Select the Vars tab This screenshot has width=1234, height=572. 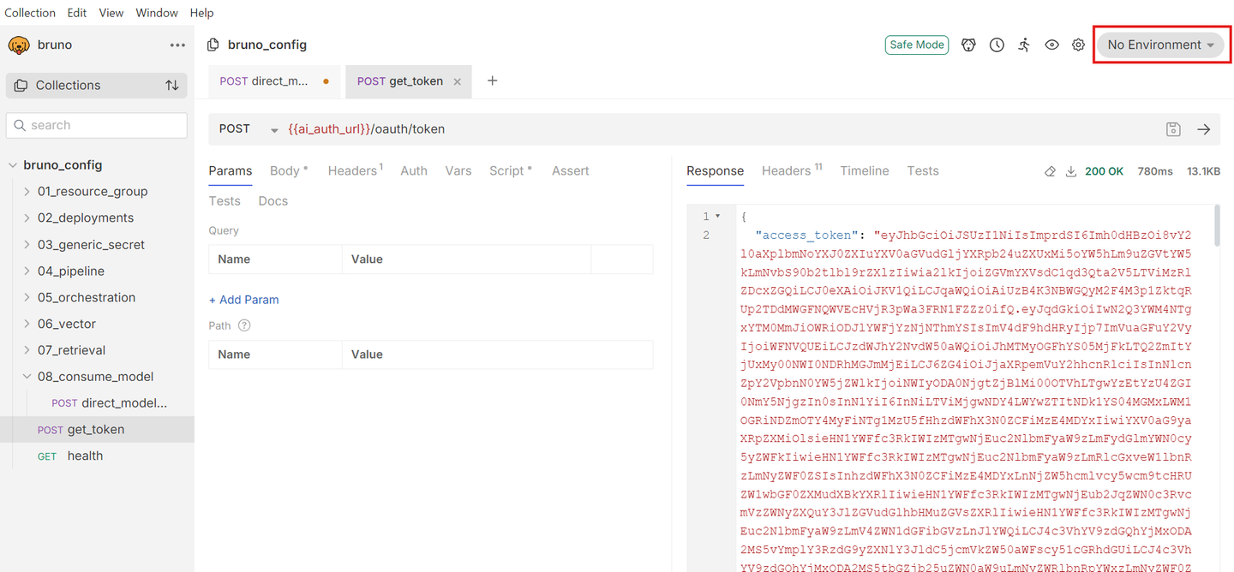point(458,171)
